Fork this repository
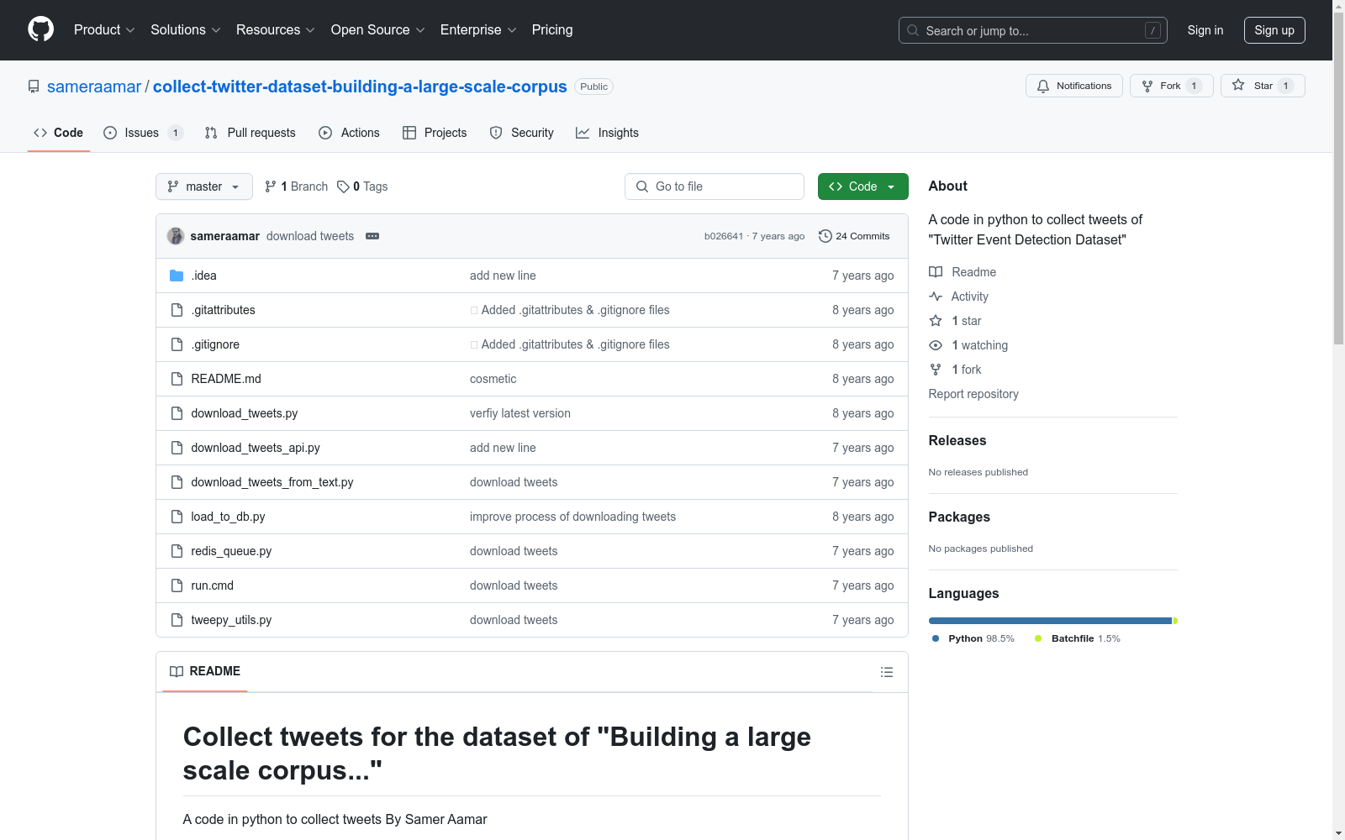Viewport: 1345px width, 840px height. coord(1172,86)
